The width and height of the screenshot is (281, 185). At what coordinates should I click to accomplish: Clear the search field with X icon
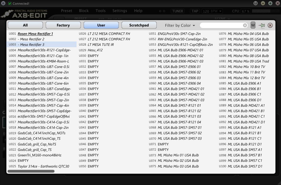coord(245,25)
